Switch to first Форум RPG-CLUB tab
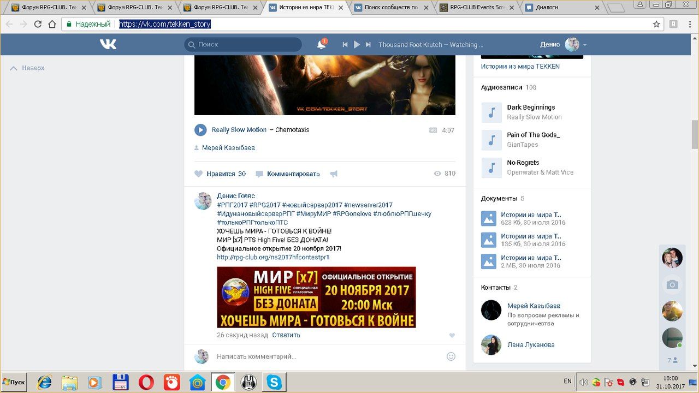 click(49, 8)
